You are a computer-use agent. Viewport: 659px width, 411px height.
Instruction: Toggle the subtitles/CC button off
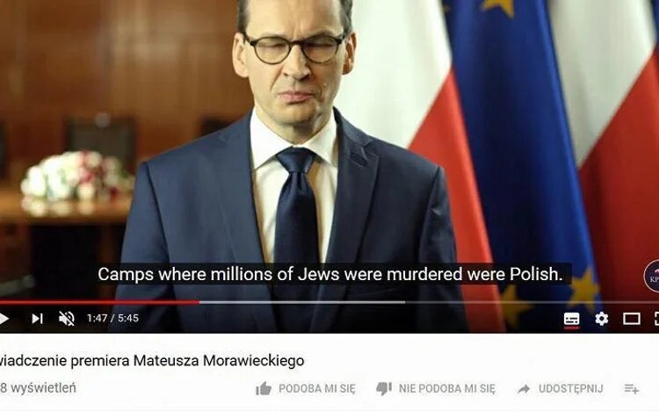point(572,319)
